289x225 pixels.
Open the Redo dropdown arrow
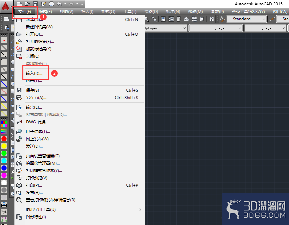(x=77, y=4)
